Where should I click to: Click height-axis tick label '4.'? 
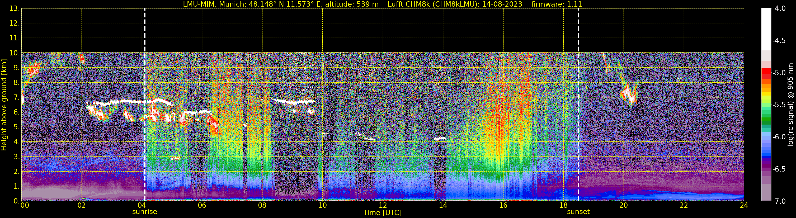17,142
